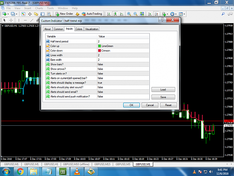Select the vertical line drawing tool
This screenshot has width=234, height=176.
coord(19,20)
